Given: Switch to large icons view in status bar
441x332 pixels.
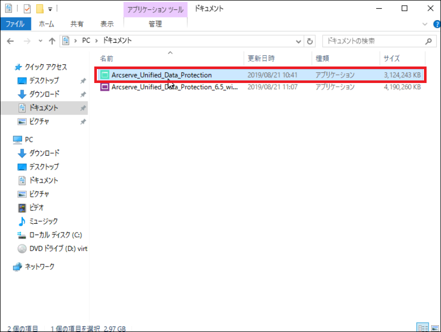Looking at the screenshot, I should [x=435, y=328].
